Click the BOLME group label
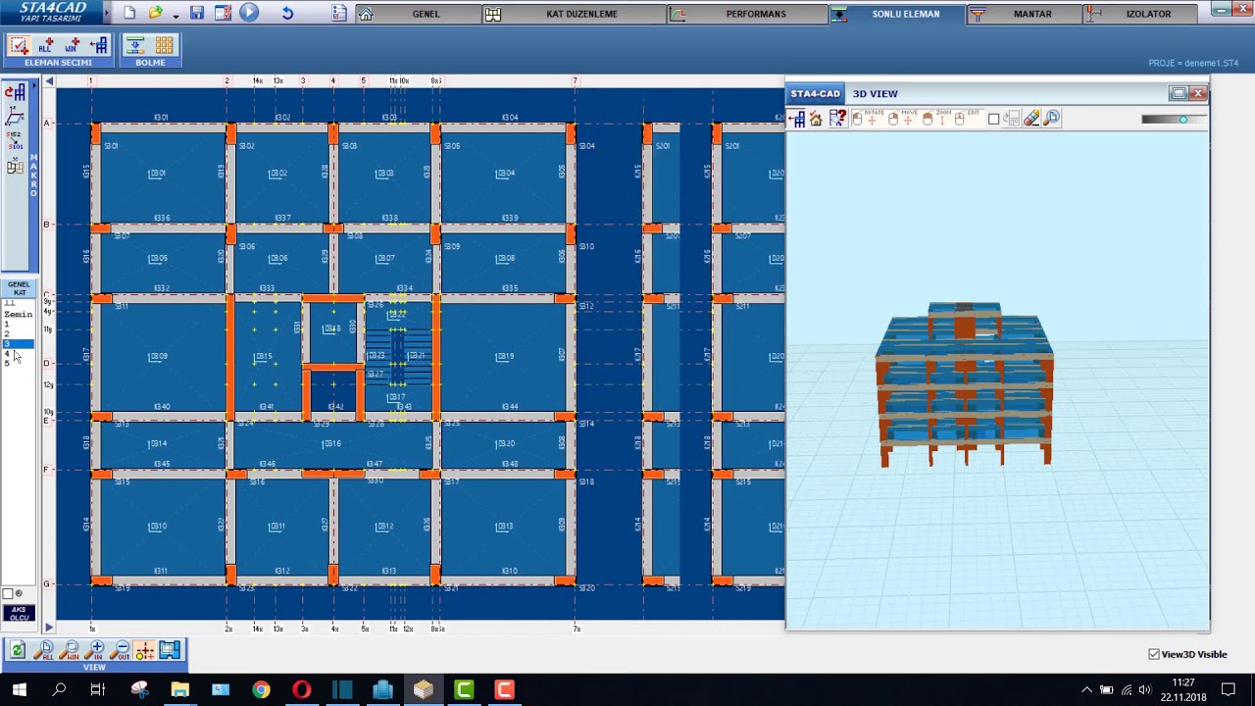 click(x=150, y=63)
